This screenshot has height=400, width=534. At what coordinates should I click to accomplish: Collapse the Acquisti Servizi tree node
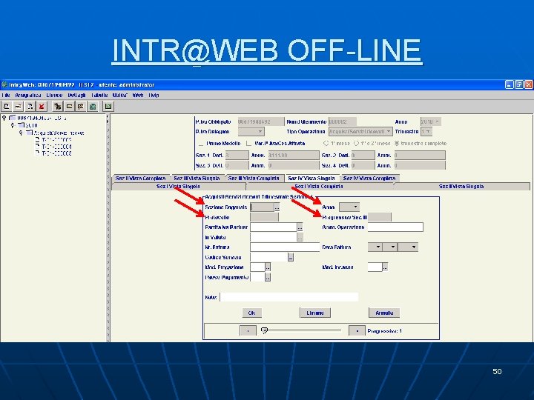21,133
